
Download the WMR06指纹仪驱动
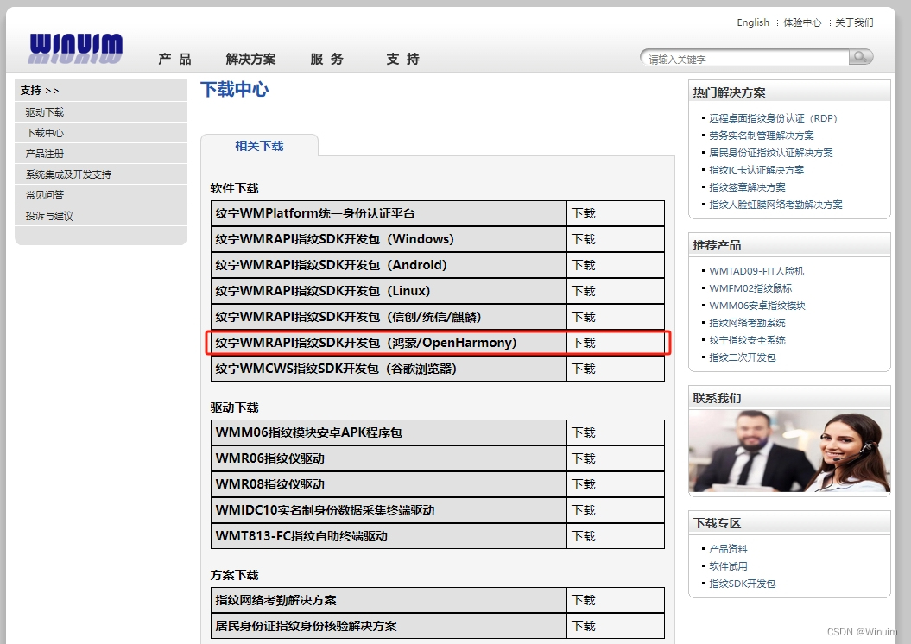click(x=584, y=458)
